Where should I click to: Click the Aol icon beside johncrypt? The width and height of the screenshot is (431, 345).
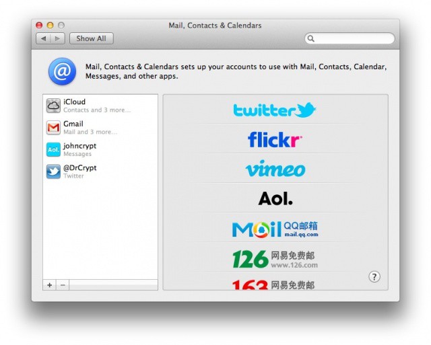(x=53, y=149)
